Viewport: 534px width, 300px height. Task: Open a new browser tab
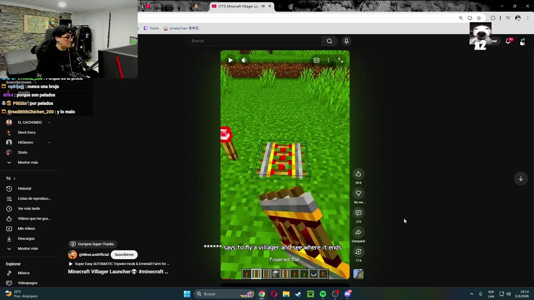coord(280,6)
